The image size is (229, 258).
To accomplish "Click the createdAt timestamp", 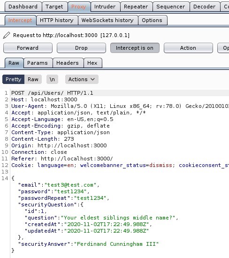I will (x=107, y=224).
